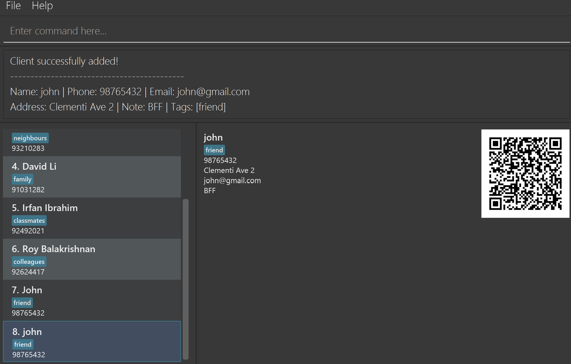
Task: Click the contact list vertical scrollbar
Action: point(185,279)
